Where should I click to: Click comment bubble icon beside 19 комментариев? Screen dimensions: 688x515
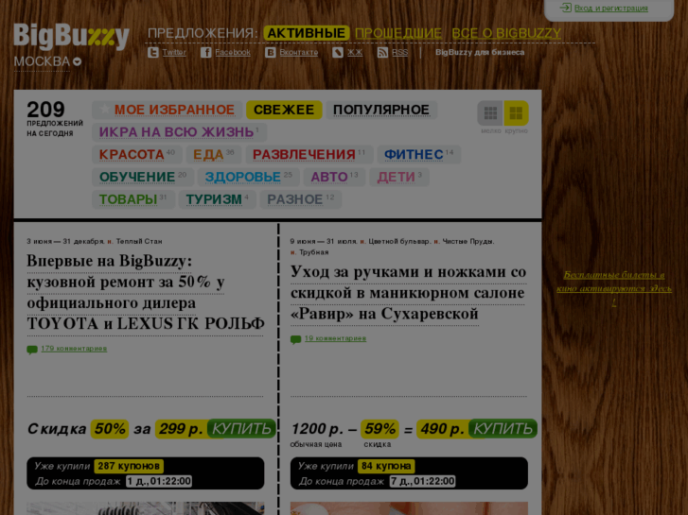coord(295,339)
